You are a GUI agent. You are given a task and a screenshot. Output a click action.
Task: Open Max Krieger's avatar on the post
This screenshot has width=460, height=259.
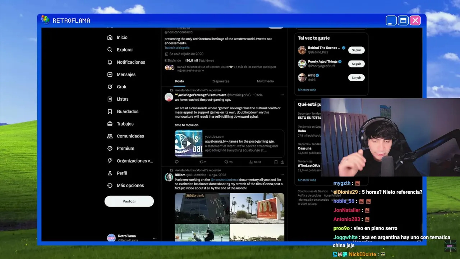tap(169, 97)
